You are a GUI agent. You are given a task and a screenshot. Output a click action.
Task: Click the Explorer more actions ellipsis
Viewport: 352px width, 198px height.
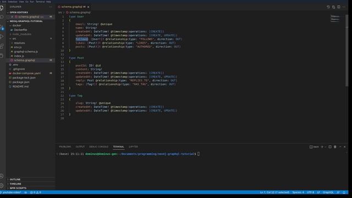[x=51, y=7]
